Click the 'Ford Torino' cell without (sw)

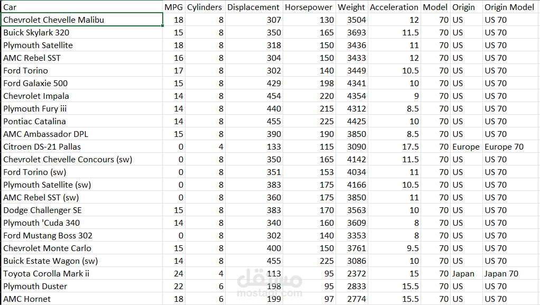[x=82, y=71]
